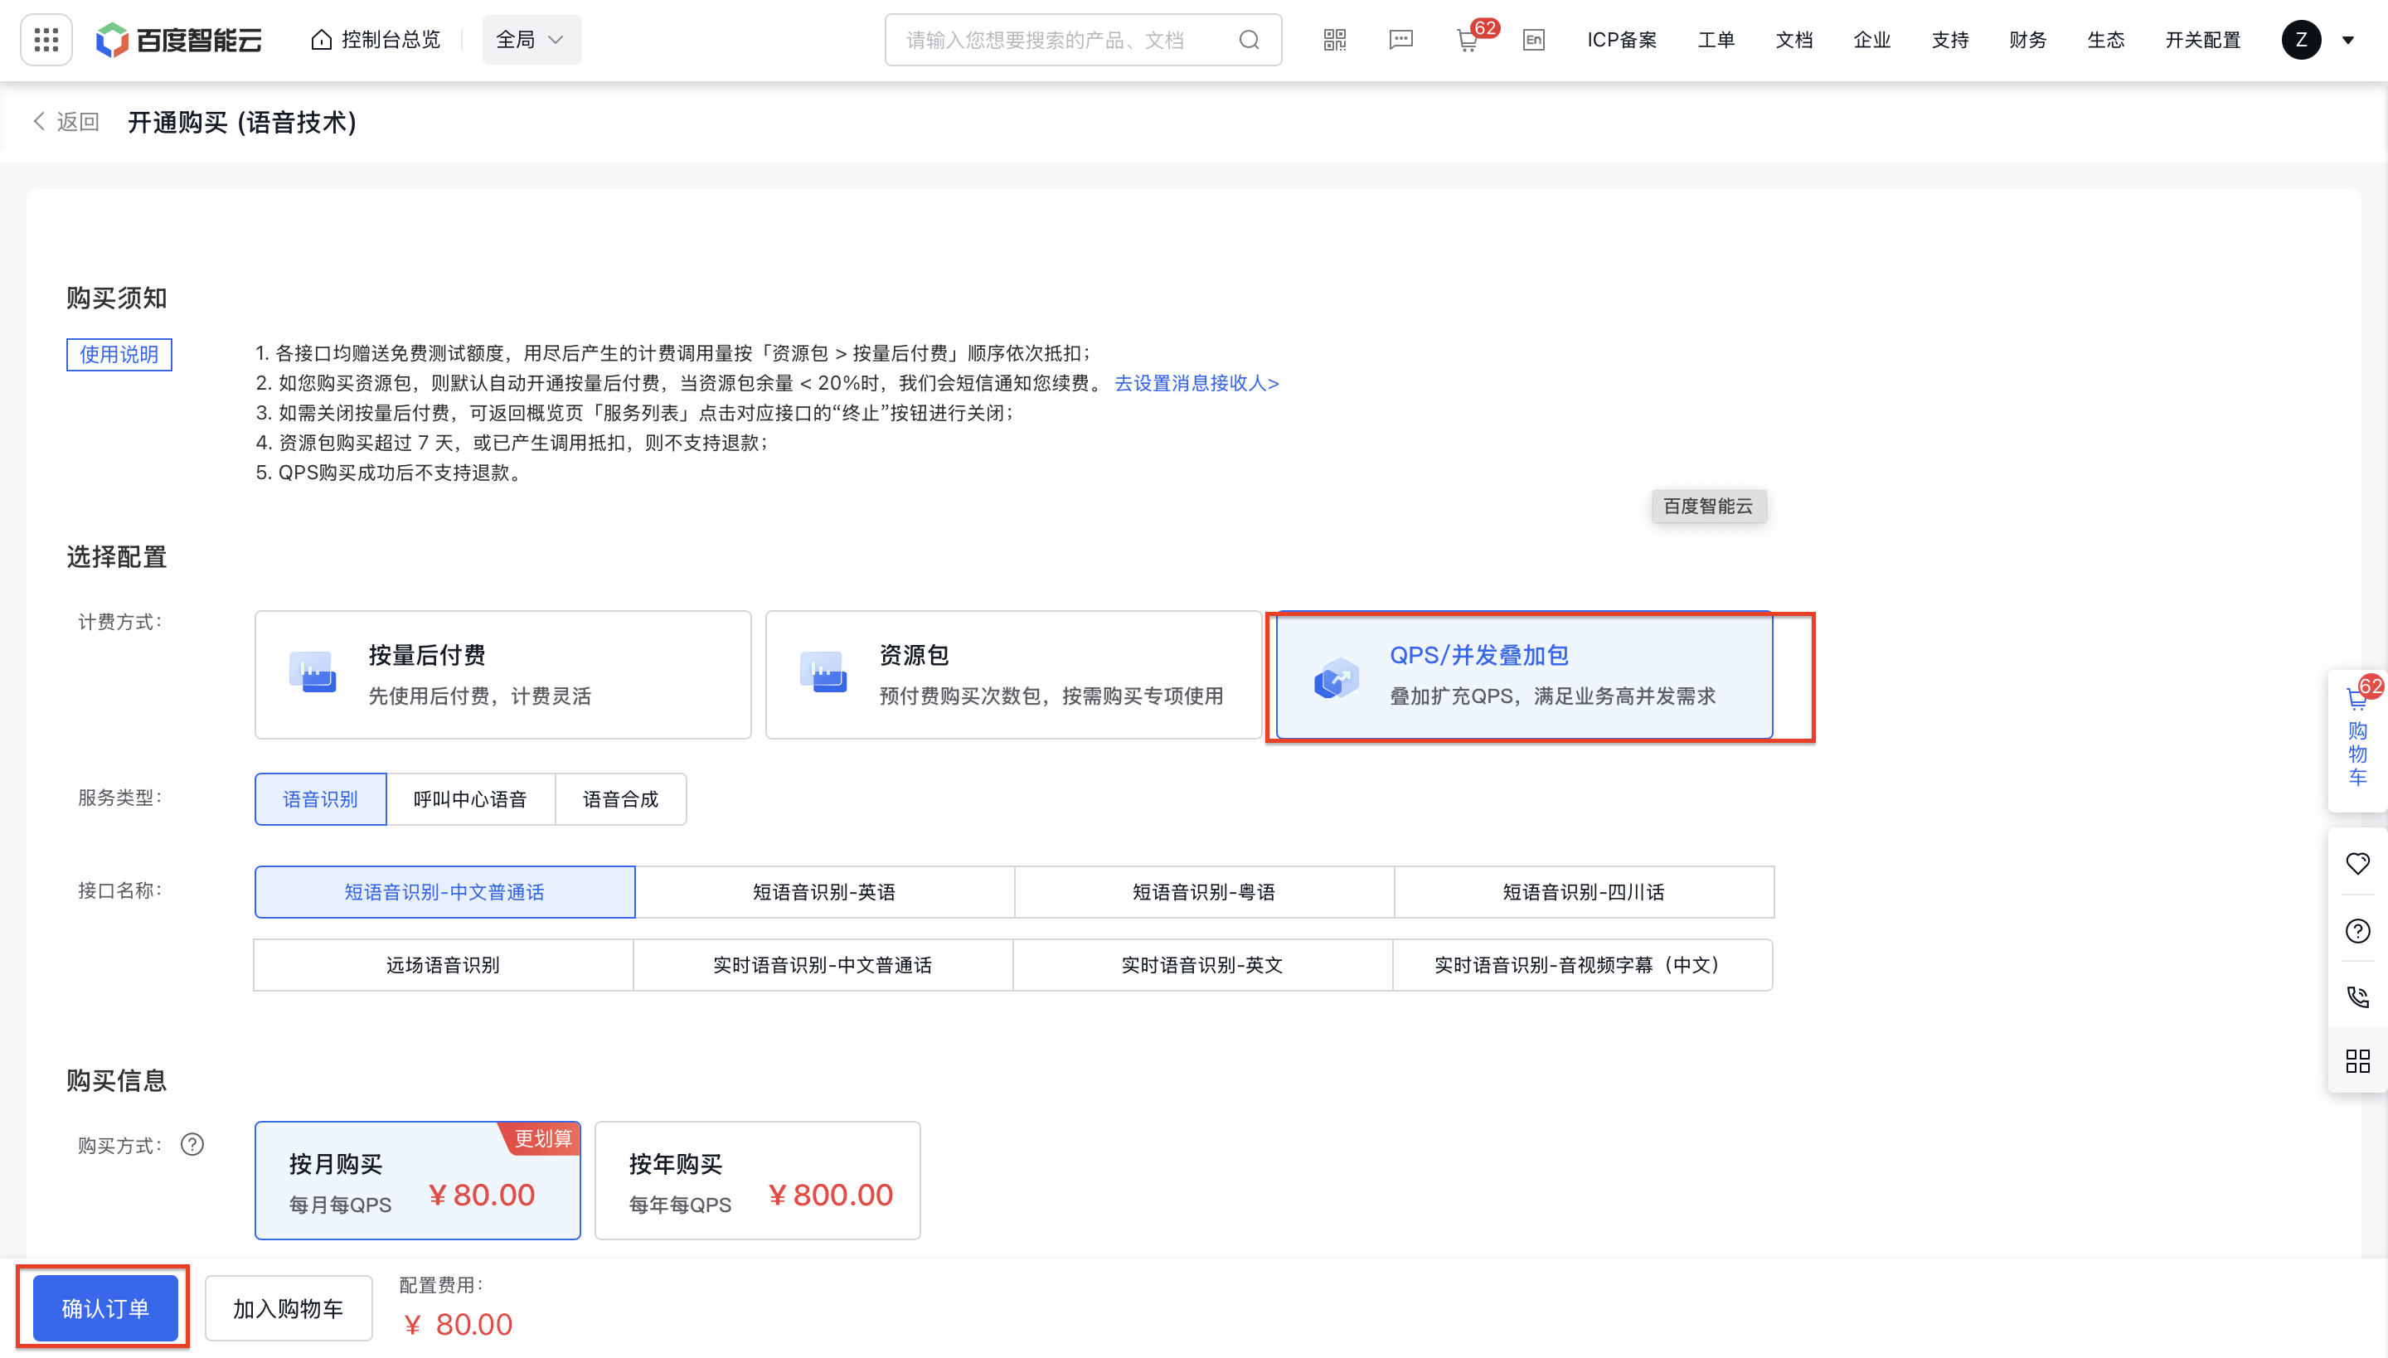Click the 百度智能云 tooltip label
Screen dimensions: 2388x1358
click(x=1709, y=506)
